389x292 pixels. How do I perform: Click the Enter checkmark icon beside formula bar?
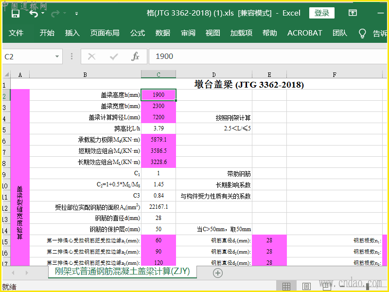point(114,56)
